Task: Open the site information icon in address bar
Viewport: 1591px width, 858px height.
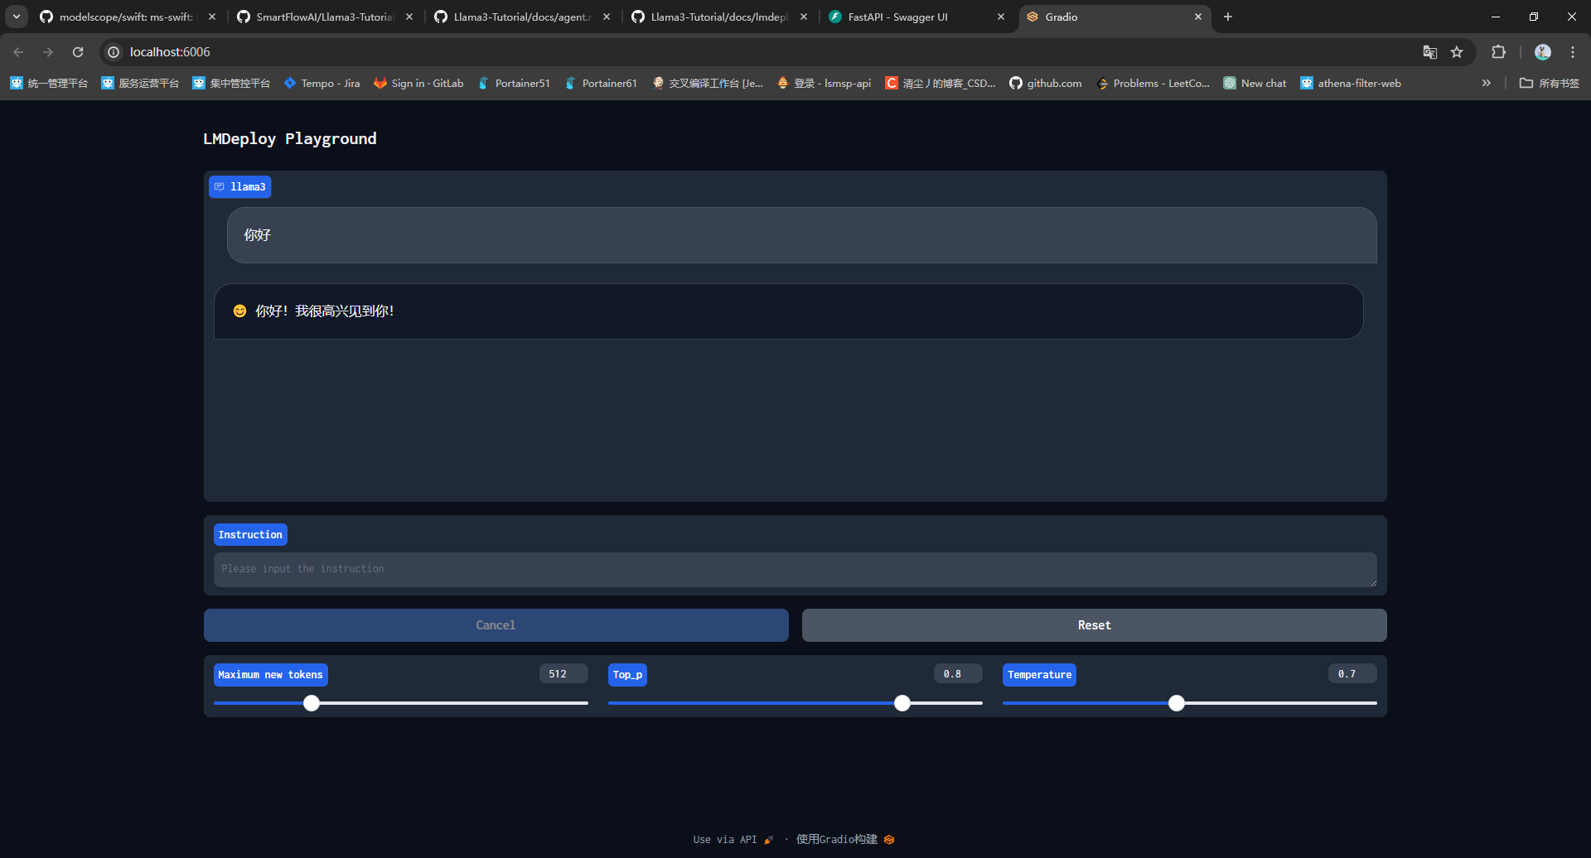Action: [x=114, y=52]
